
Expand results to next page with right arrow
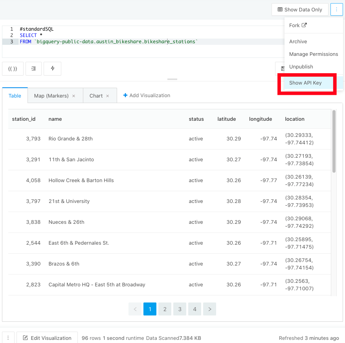click(x=209, y=309)
